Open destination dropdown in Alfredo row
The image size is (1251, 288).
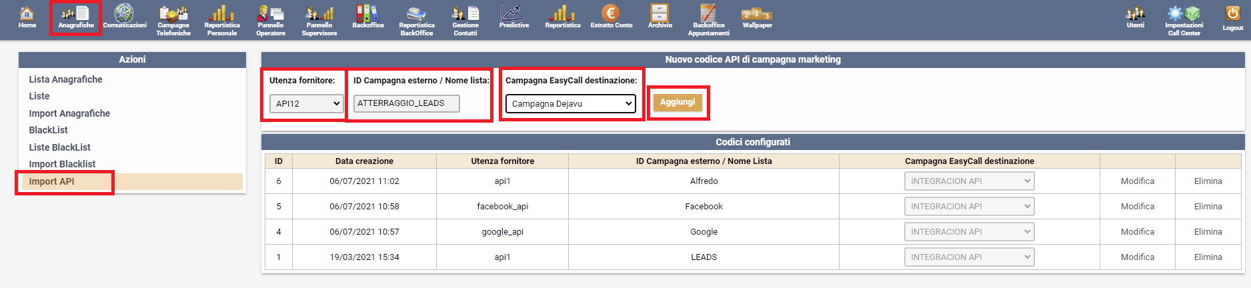[x=969, y=181]
